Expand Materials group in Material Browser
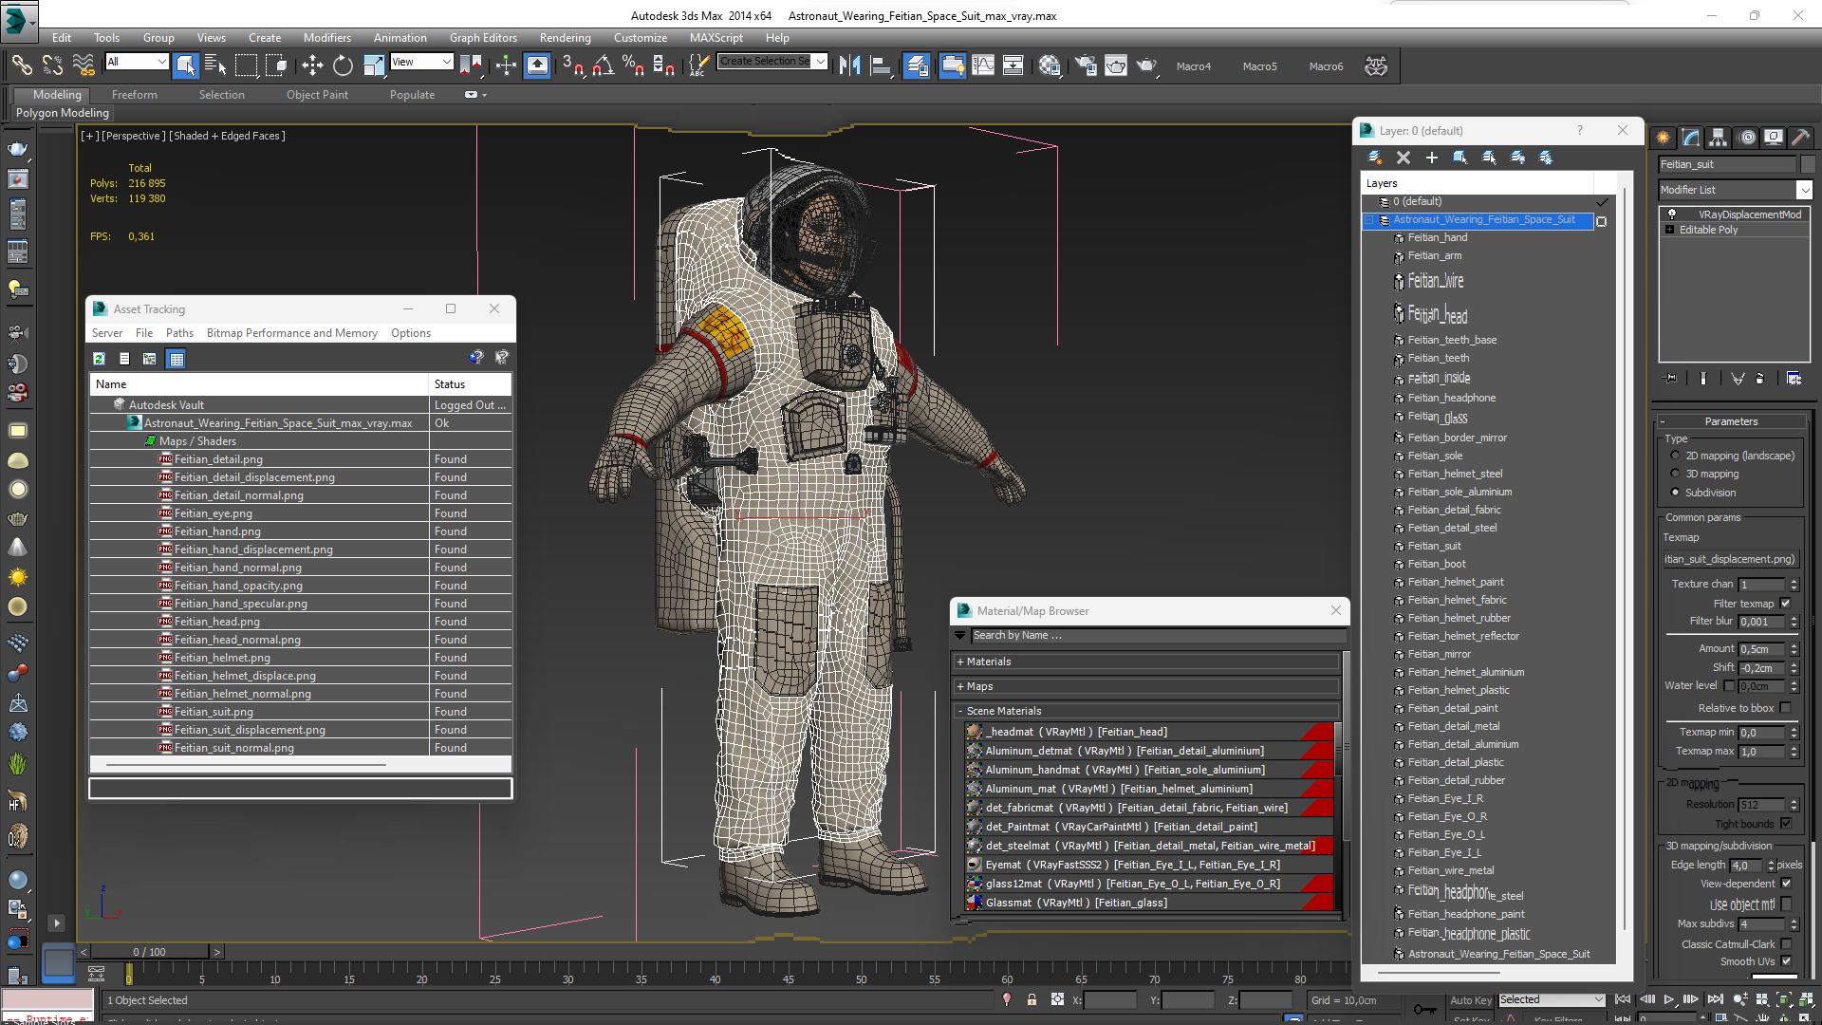 (960, 662)
